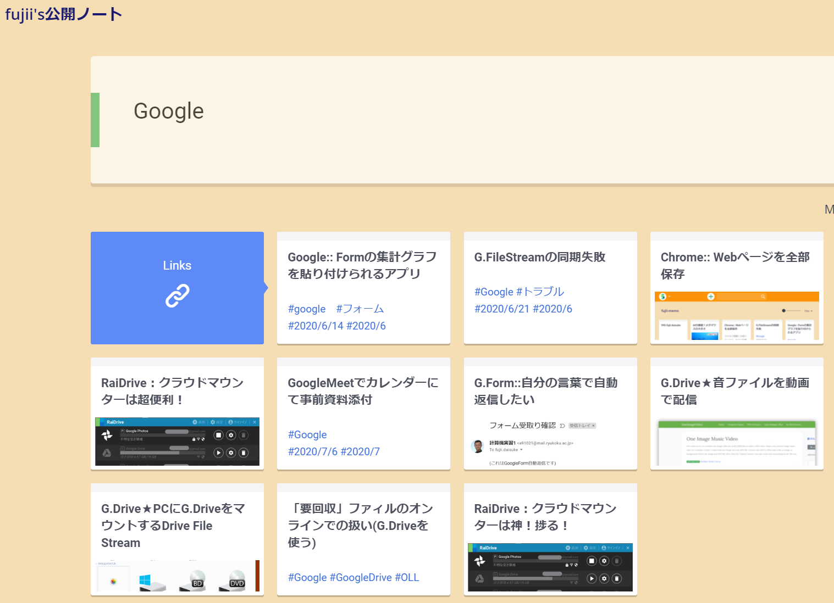View the G.Form auto-reply email thumbnail
The height and width of the screenshot is (603, 834).
click(x=550, y=442)
